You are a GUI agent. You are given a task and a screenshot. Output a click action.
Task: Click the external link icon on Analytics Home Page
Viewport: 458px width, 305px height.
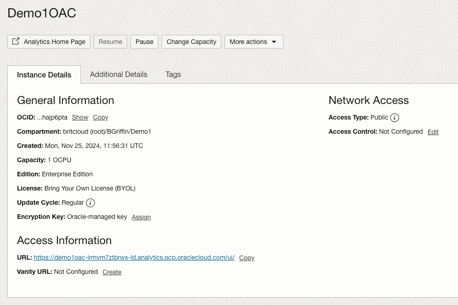click(x=16, y=42)
